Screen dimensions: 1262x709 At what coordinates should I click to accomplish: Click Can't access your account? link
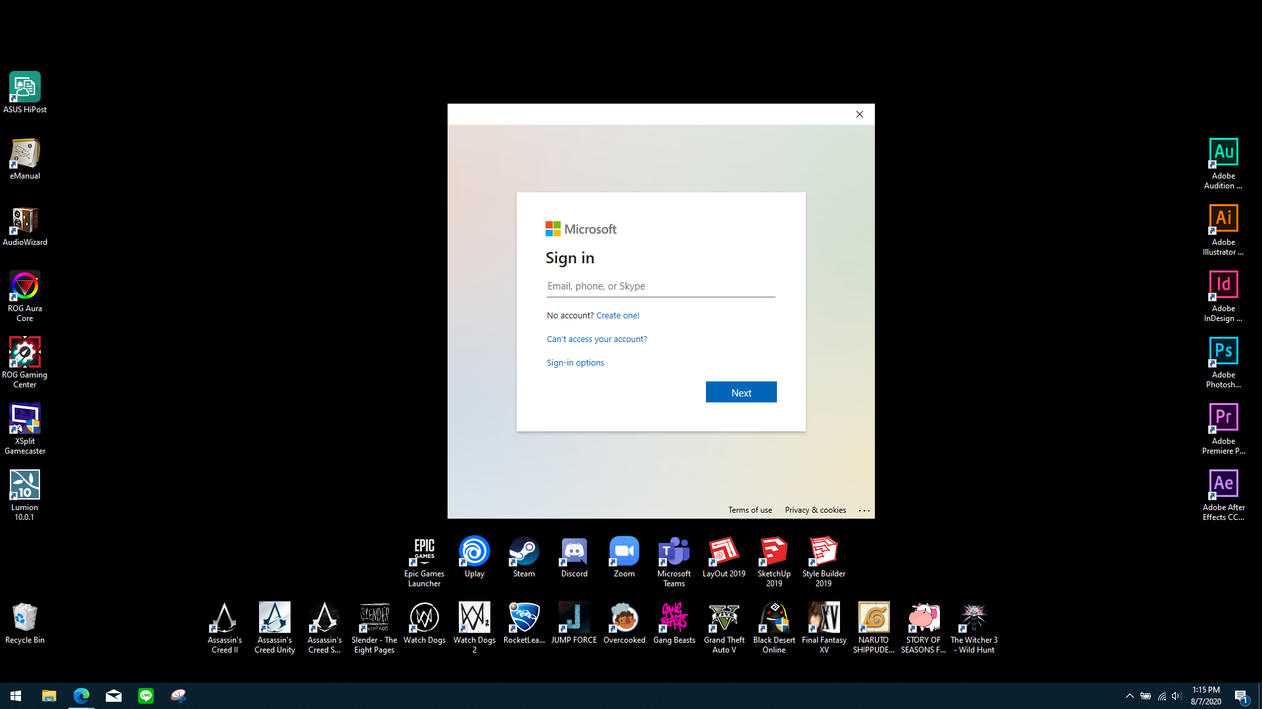pos(597,339)
